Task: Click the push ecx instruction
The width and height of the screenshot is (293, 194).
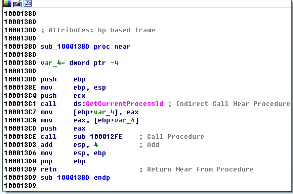Action: pos(63,96)
